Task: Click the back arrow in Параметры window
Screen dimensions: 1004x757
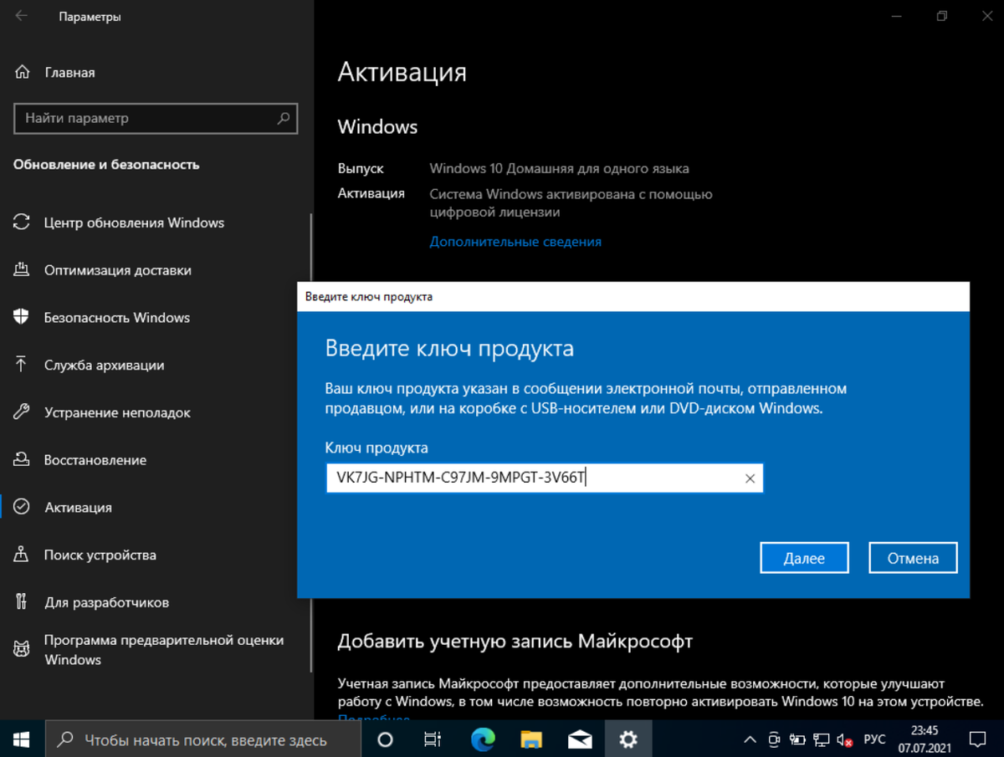Action: (22, 16)
